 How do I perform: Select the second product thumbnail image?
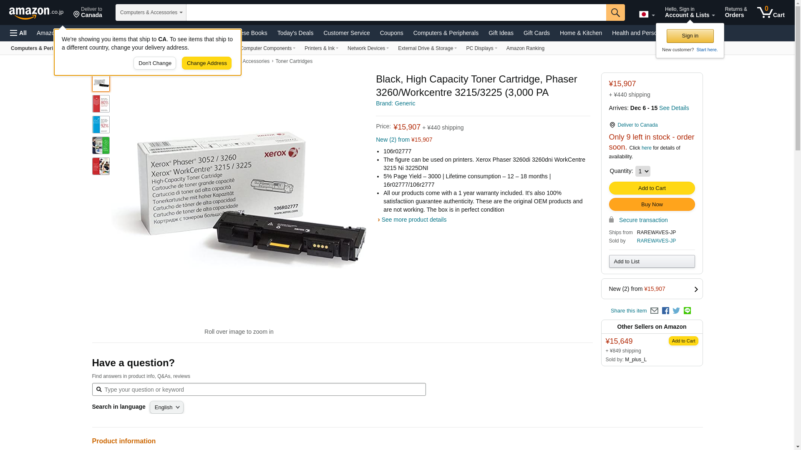(x=101, y=104)
